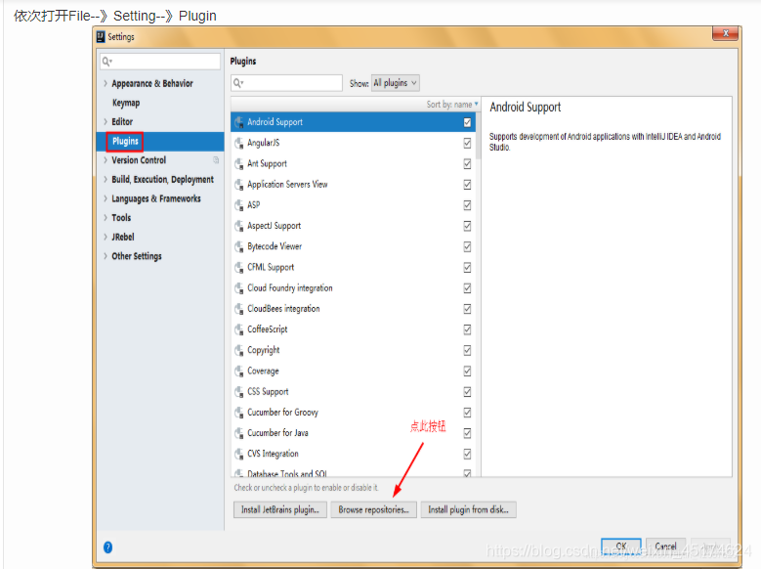Uncheck the AngularJS plugin
Screen dimensions: 761x569
(467, 143)
